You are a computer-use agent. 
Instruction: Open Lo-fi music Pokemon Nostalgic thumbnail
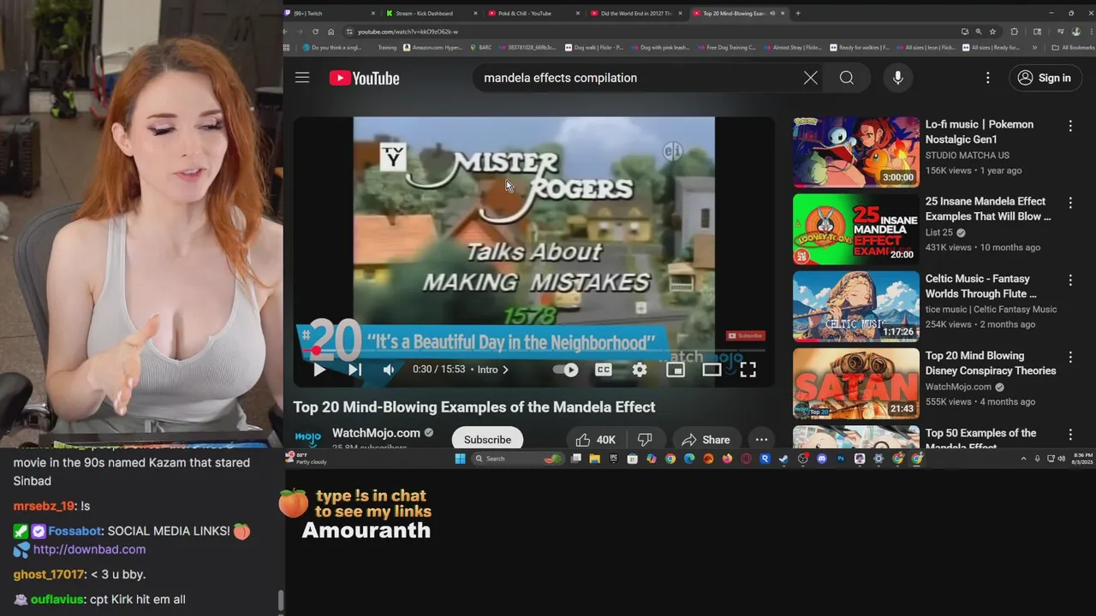(856, 152)
